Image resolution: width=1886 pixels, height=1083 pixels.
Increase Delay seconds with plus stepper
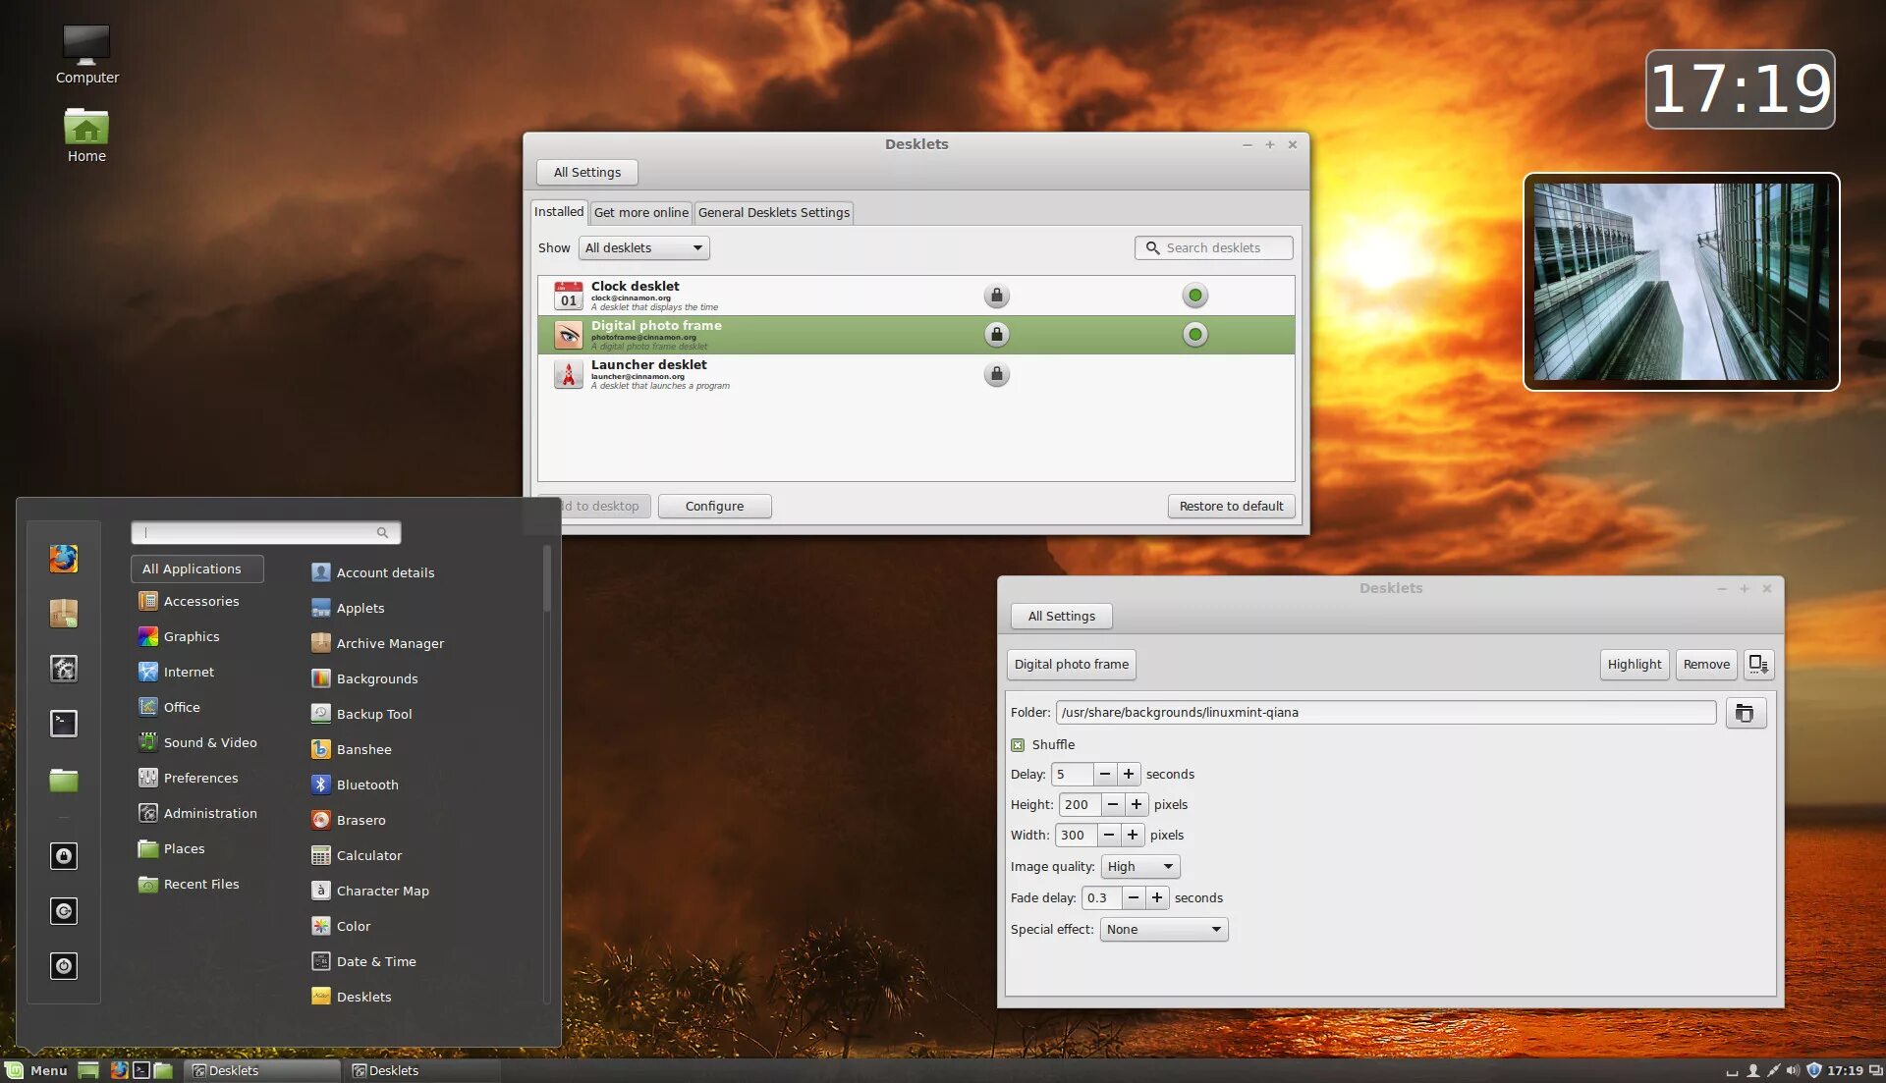coord(1129,775)
